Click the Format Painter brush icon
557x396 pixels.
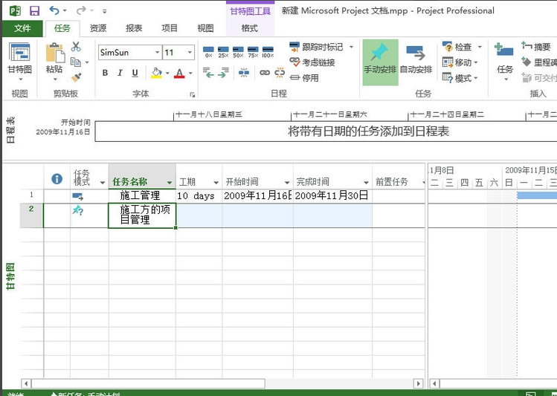pyautogui.click(x=76, y=77)
